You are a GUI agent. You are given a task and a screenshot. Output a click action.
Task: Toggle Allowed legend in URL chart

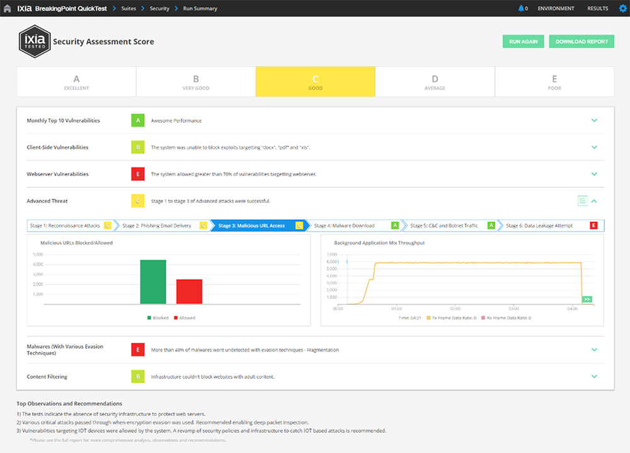pos(185,318)
